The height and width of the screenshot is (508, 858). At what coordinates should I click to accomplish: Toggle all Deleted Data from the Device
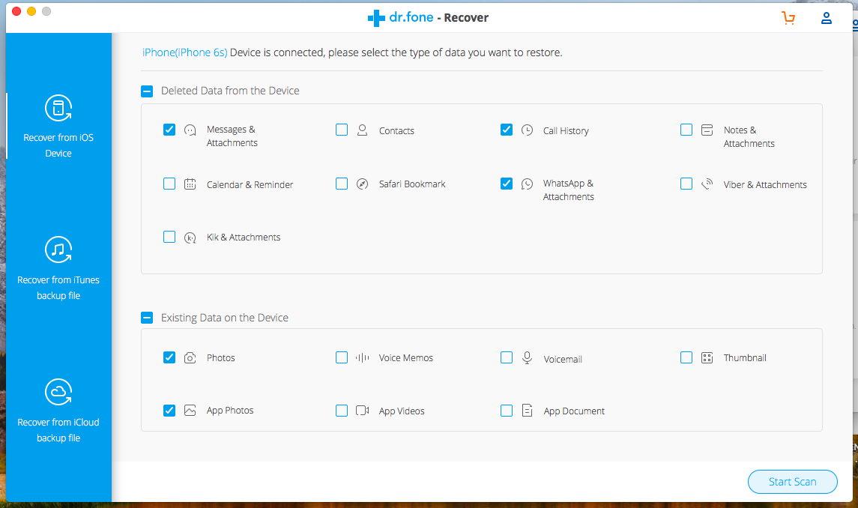pyautogui.click(x=147, y=91)
